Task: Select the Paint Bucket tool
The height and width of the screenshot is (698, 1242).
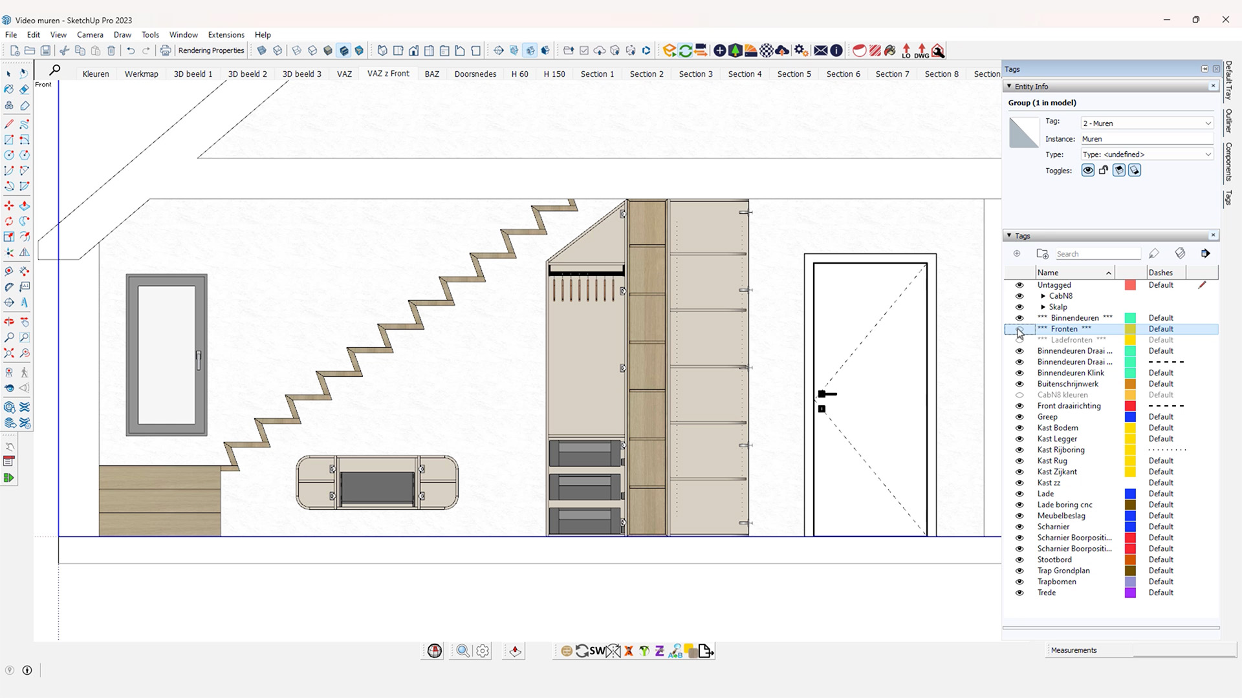Action: (x=8, y=89)
